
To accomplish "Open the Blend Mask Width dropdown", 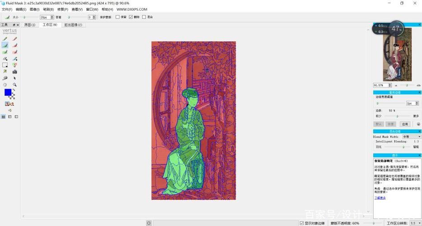I will pyautogui.click(x=410, y=137).
